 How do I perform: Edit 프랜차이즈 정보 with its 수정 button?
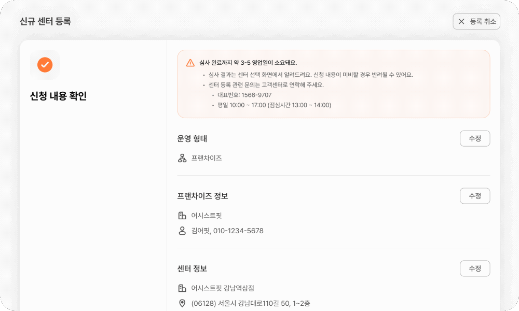475,196
